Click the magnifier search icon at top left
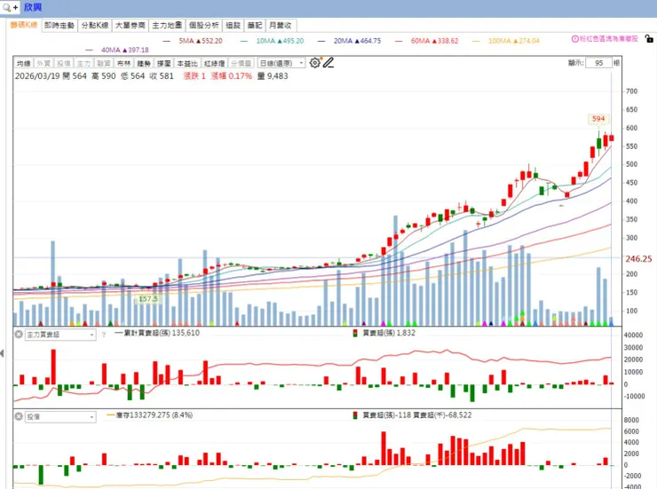The width and height of the screenshot is (657, 489). pos(7,7)
